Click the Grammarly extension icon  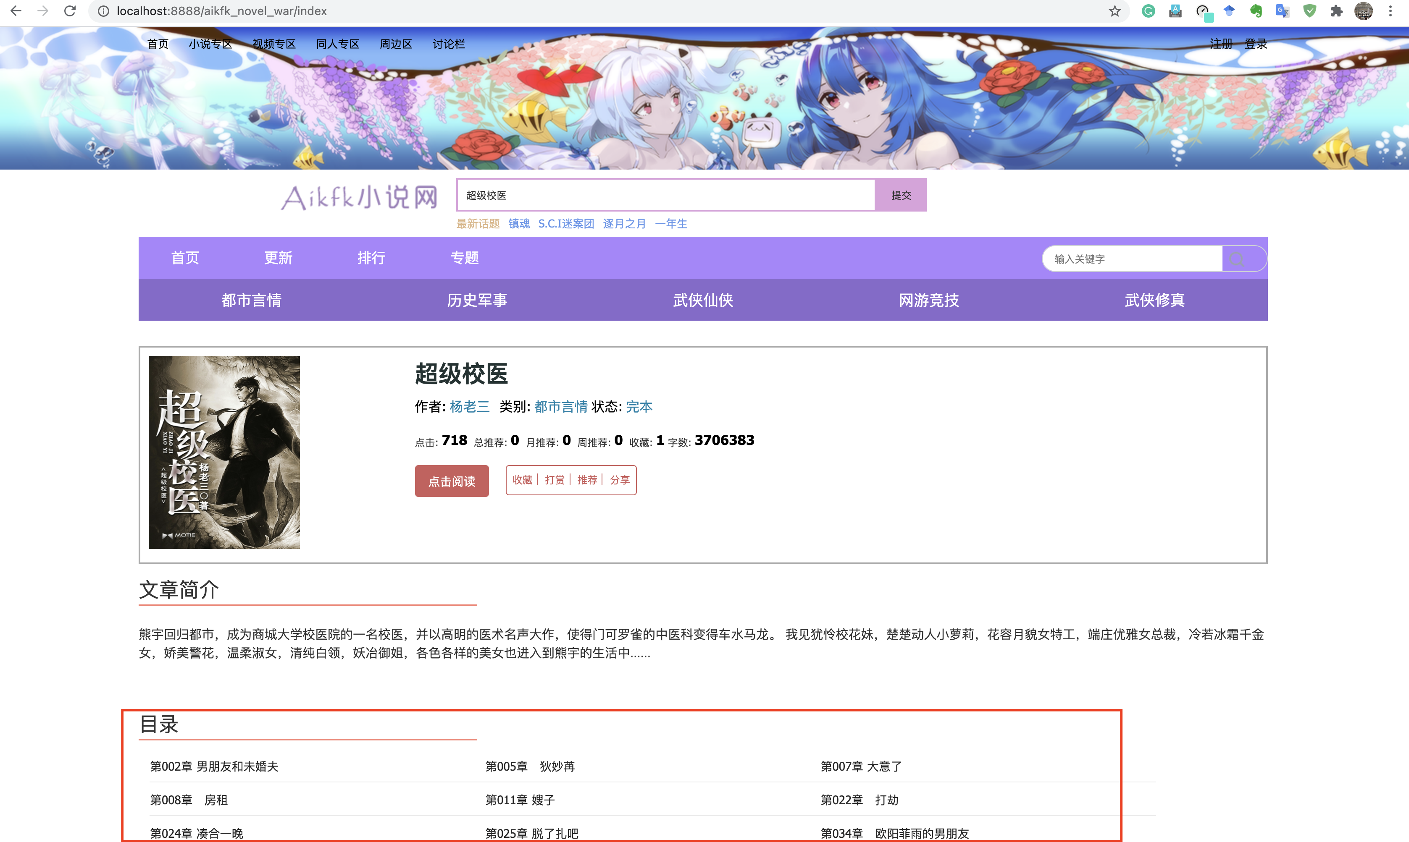point(1148,11)
